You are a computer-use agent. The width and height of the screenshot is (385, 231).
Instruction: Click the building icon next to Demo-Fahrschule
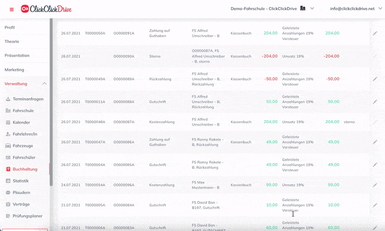(x=303, y=9)
